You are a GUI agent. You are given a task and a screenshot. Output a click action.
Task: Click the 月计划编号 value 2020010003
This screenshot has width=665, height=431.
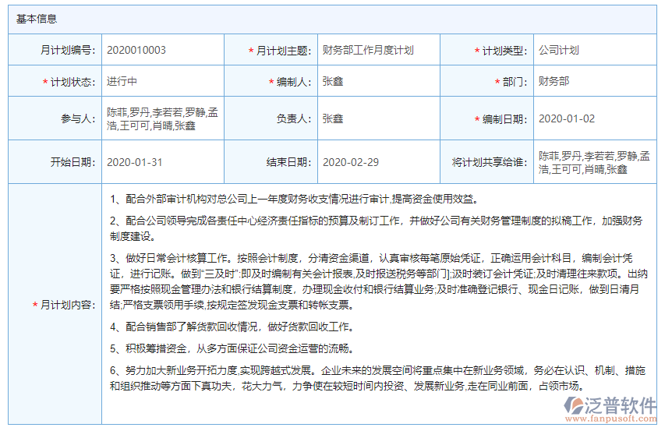point(136,51)
